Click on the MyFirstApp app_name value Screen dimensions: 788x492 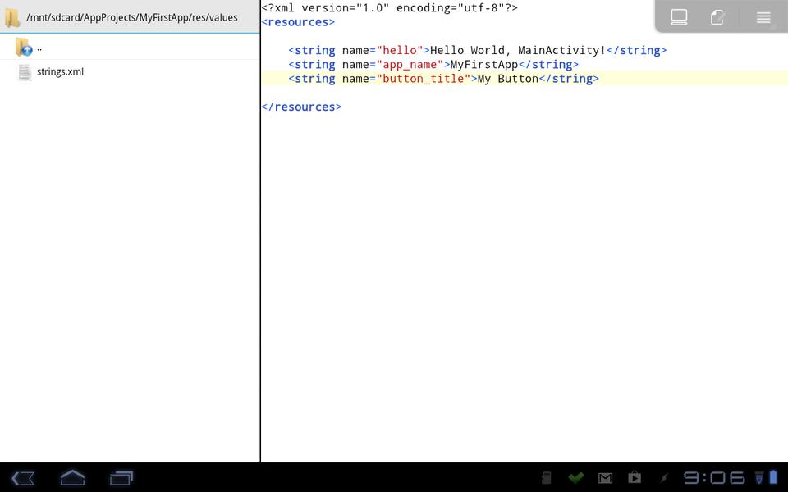click(484, 65)
